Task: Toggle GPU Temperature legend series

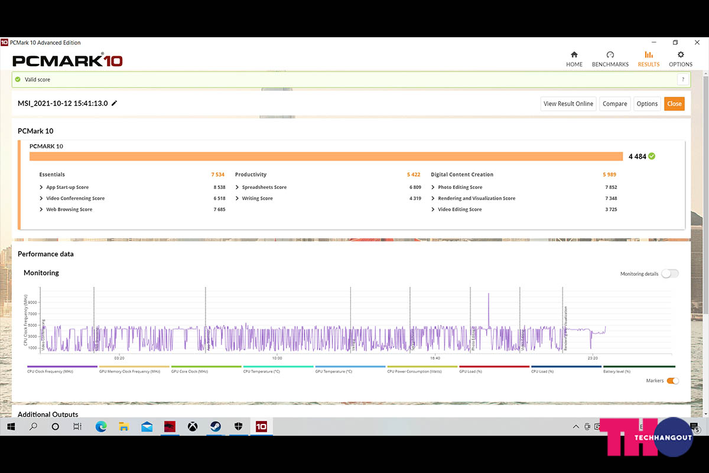Action: click(350, 369)
